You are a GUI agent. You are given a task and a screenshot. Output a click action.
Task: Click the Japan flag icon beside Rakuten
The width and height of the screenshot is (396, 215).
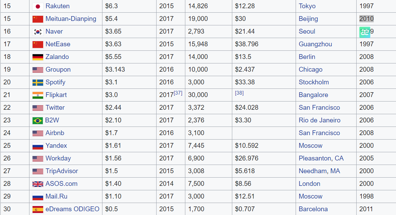pyautogui.click(x=38, y=6)
